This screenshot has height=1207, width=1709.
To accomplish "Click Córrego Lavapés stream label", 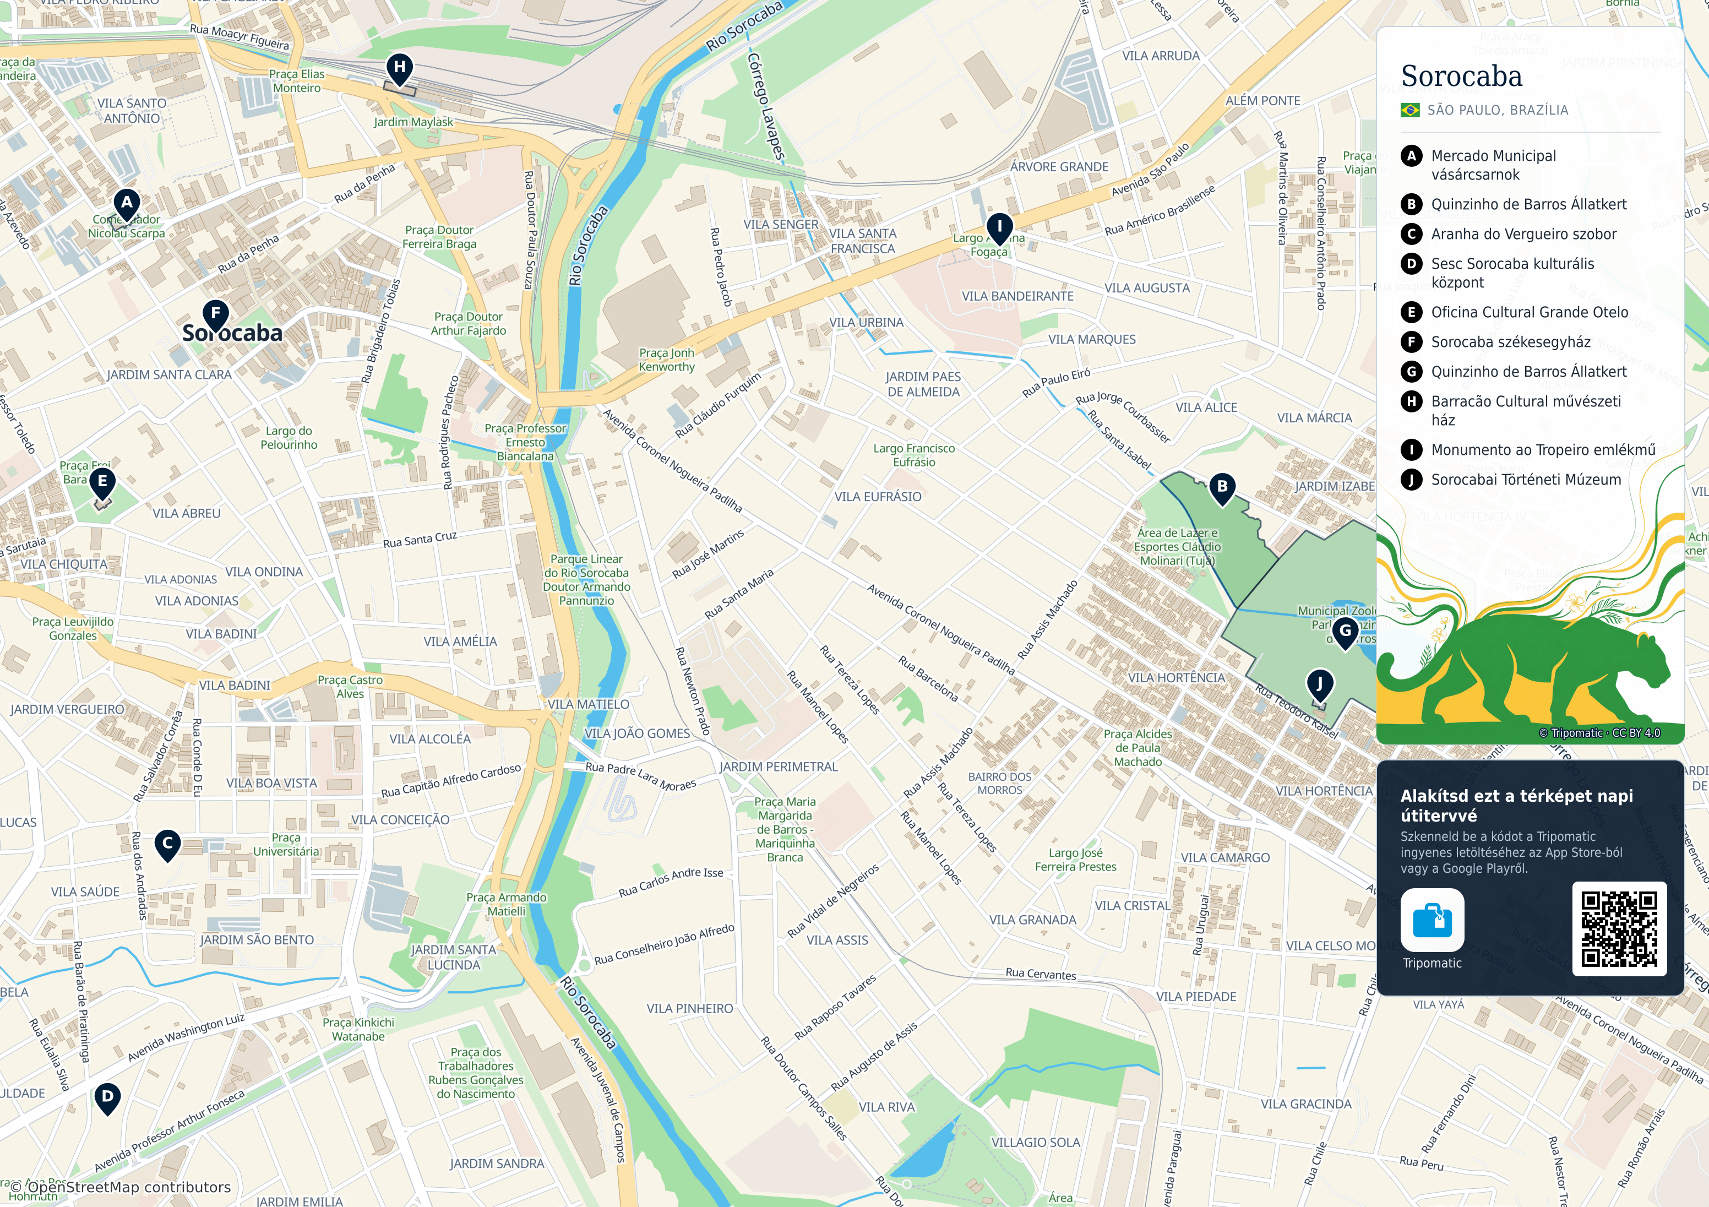I will click(x=766, y=106).
